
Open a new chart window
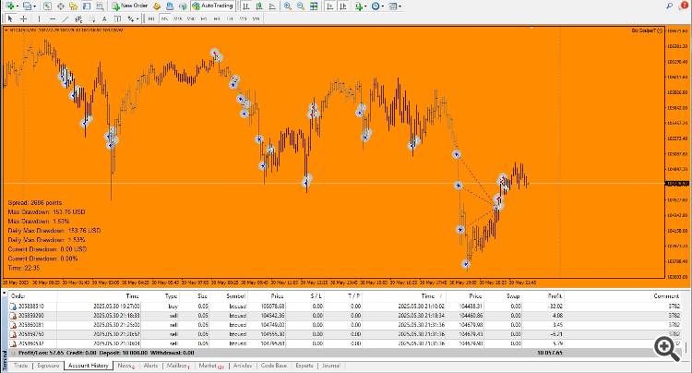coord(9,6)
